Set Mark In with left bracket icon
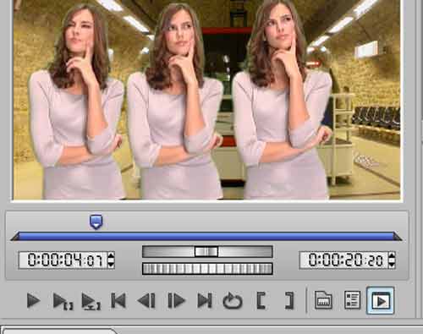Viewport: 423px width, 334px height. (x=261, y=300)
